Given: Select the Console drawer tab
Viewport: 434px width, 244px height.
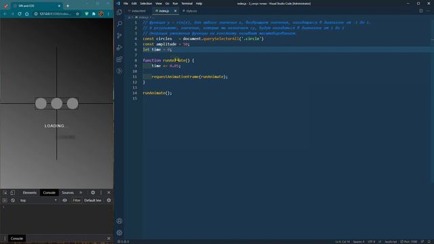Looking at the screenshot, I should click(x=16, y=238).
